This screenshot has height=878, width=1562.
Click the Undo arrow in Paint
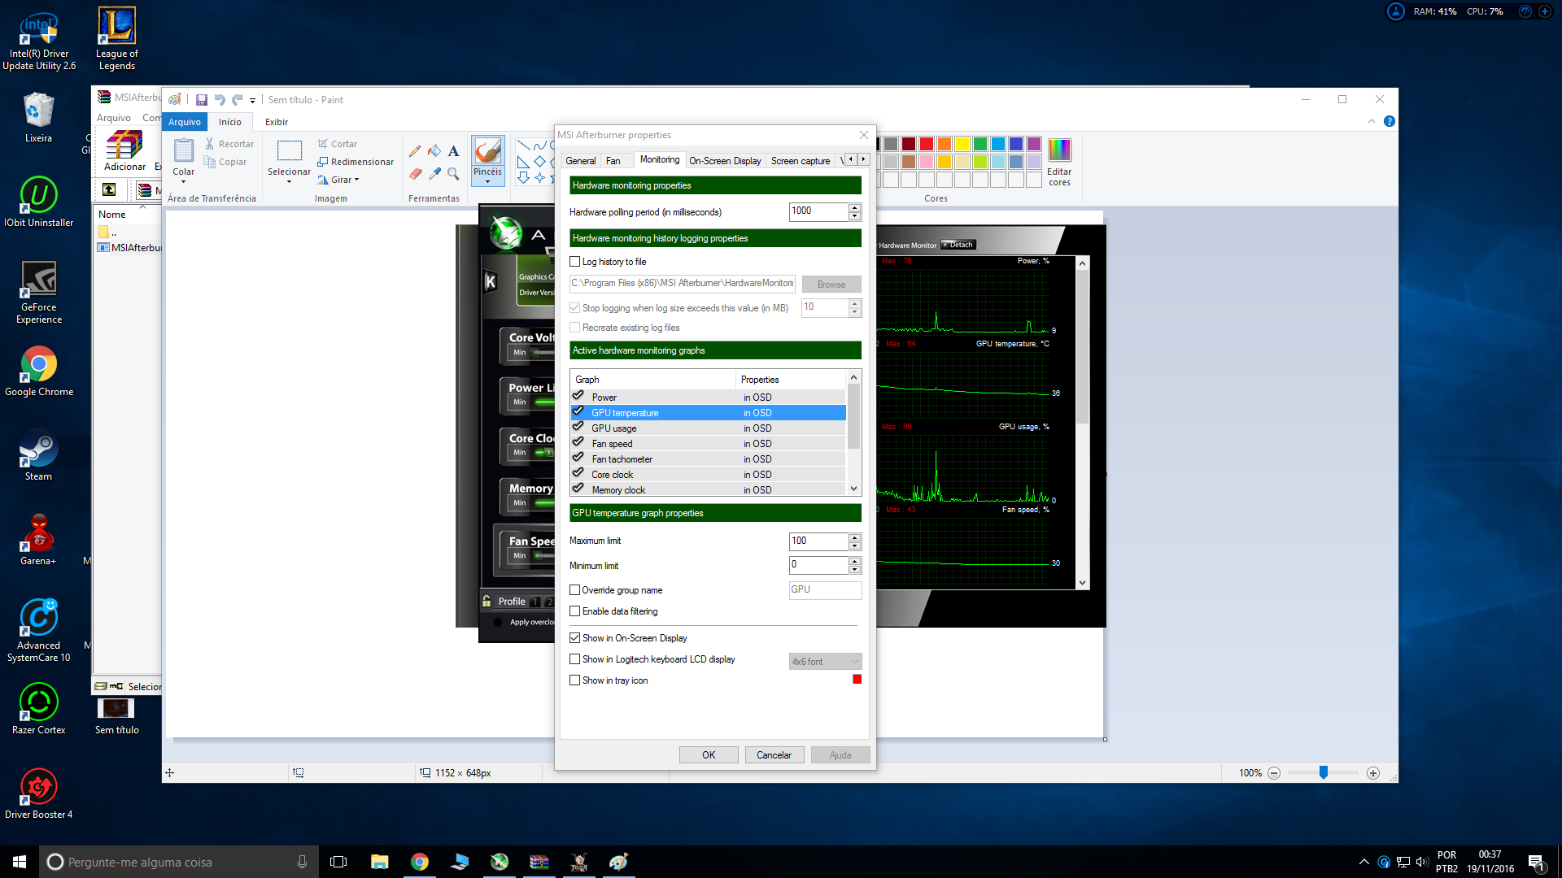pyautogui.click(x=219, y=100)
